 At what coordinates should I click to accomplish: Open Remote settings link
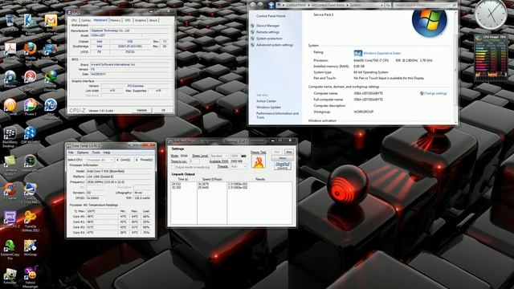pyautogui.click(x=267, y=32)
